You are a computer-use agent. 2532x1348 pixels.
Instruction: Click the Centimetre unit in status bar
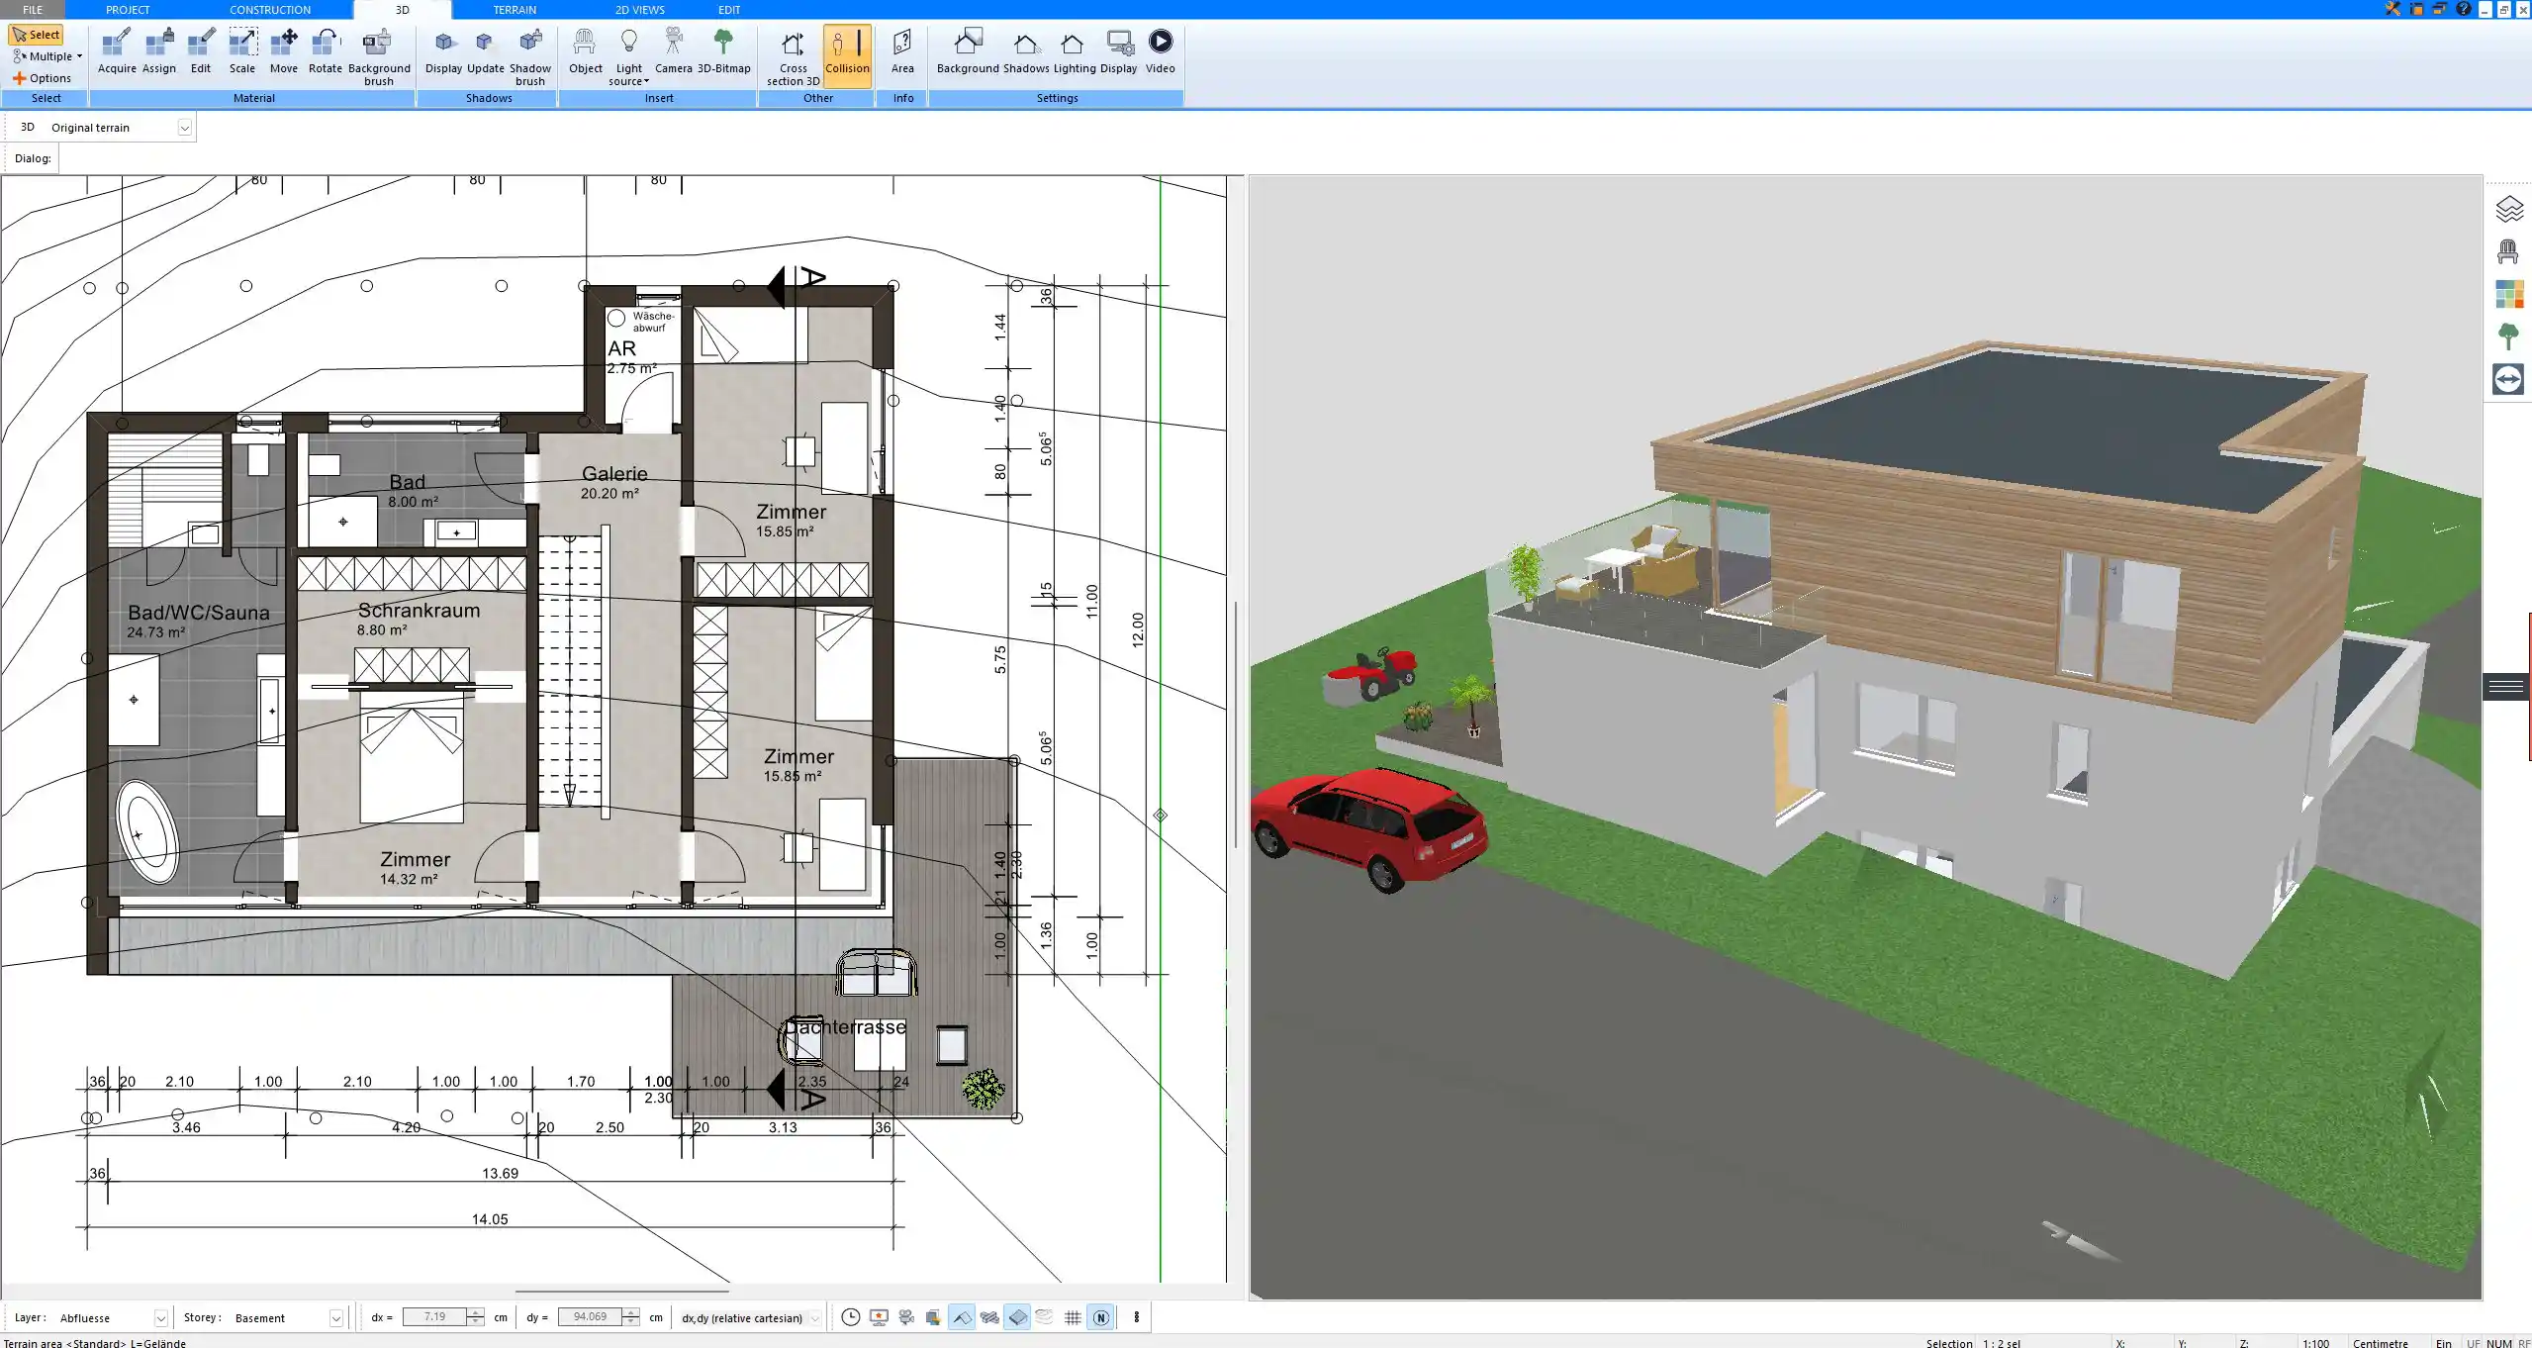tap(2380, 1343)
